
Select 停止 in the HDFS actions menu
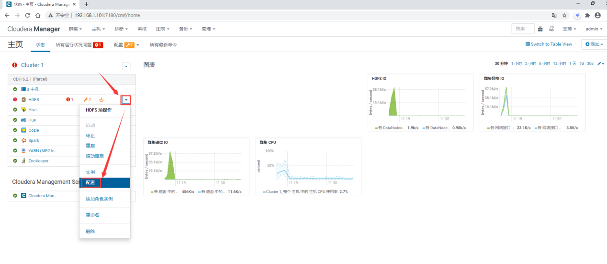tap(105, 136)
